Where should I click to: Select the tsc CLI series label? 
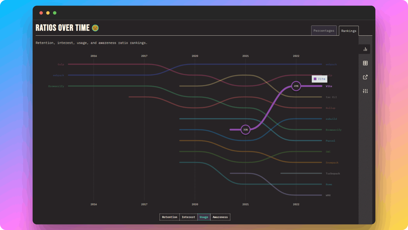coord(331,97)
